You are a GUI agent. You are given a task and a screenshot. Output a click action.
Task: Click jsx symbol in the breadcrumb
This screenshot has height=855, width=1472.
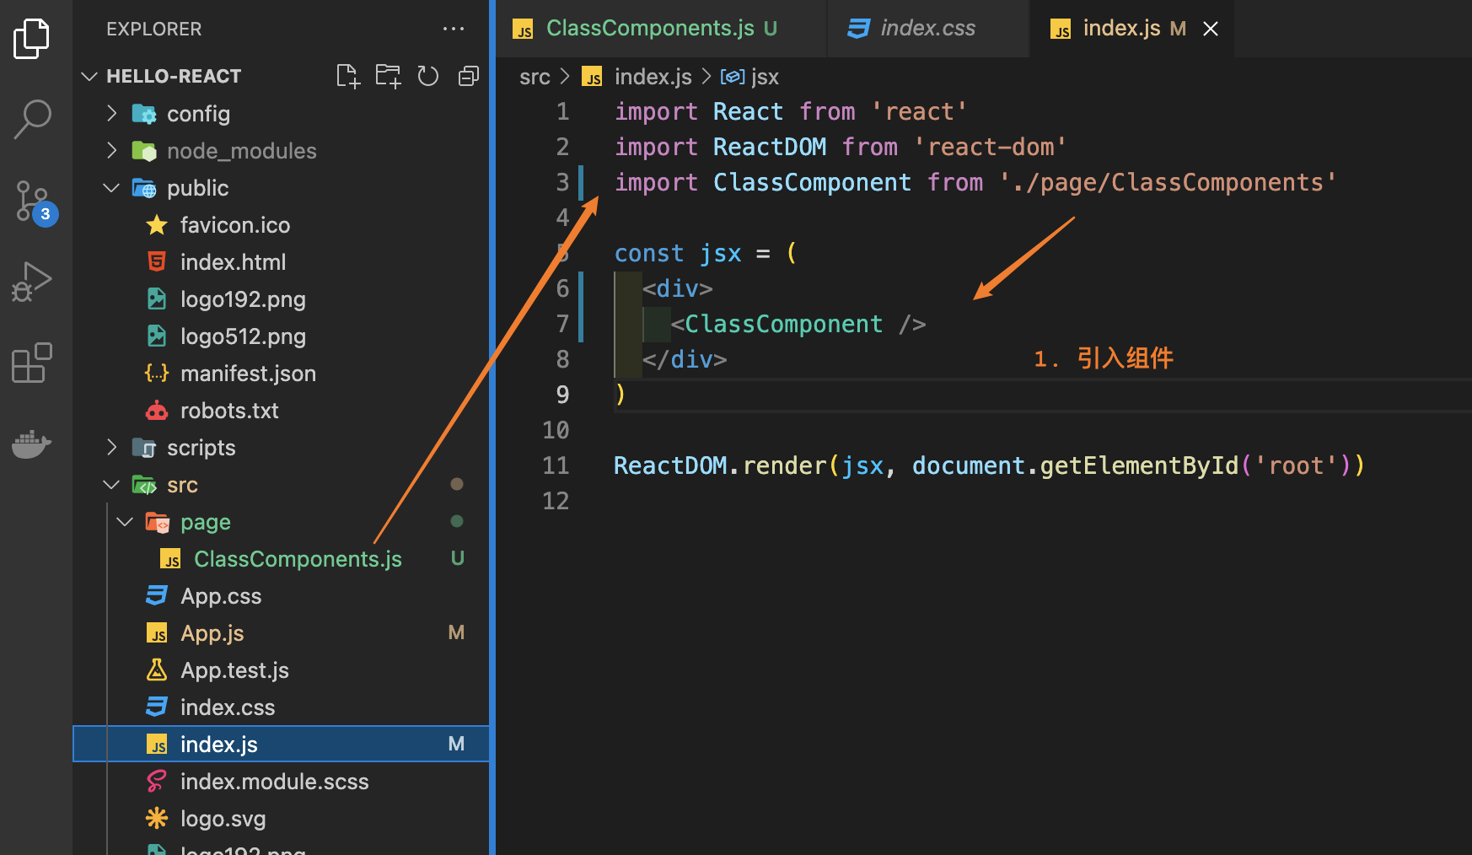point(764,77)
